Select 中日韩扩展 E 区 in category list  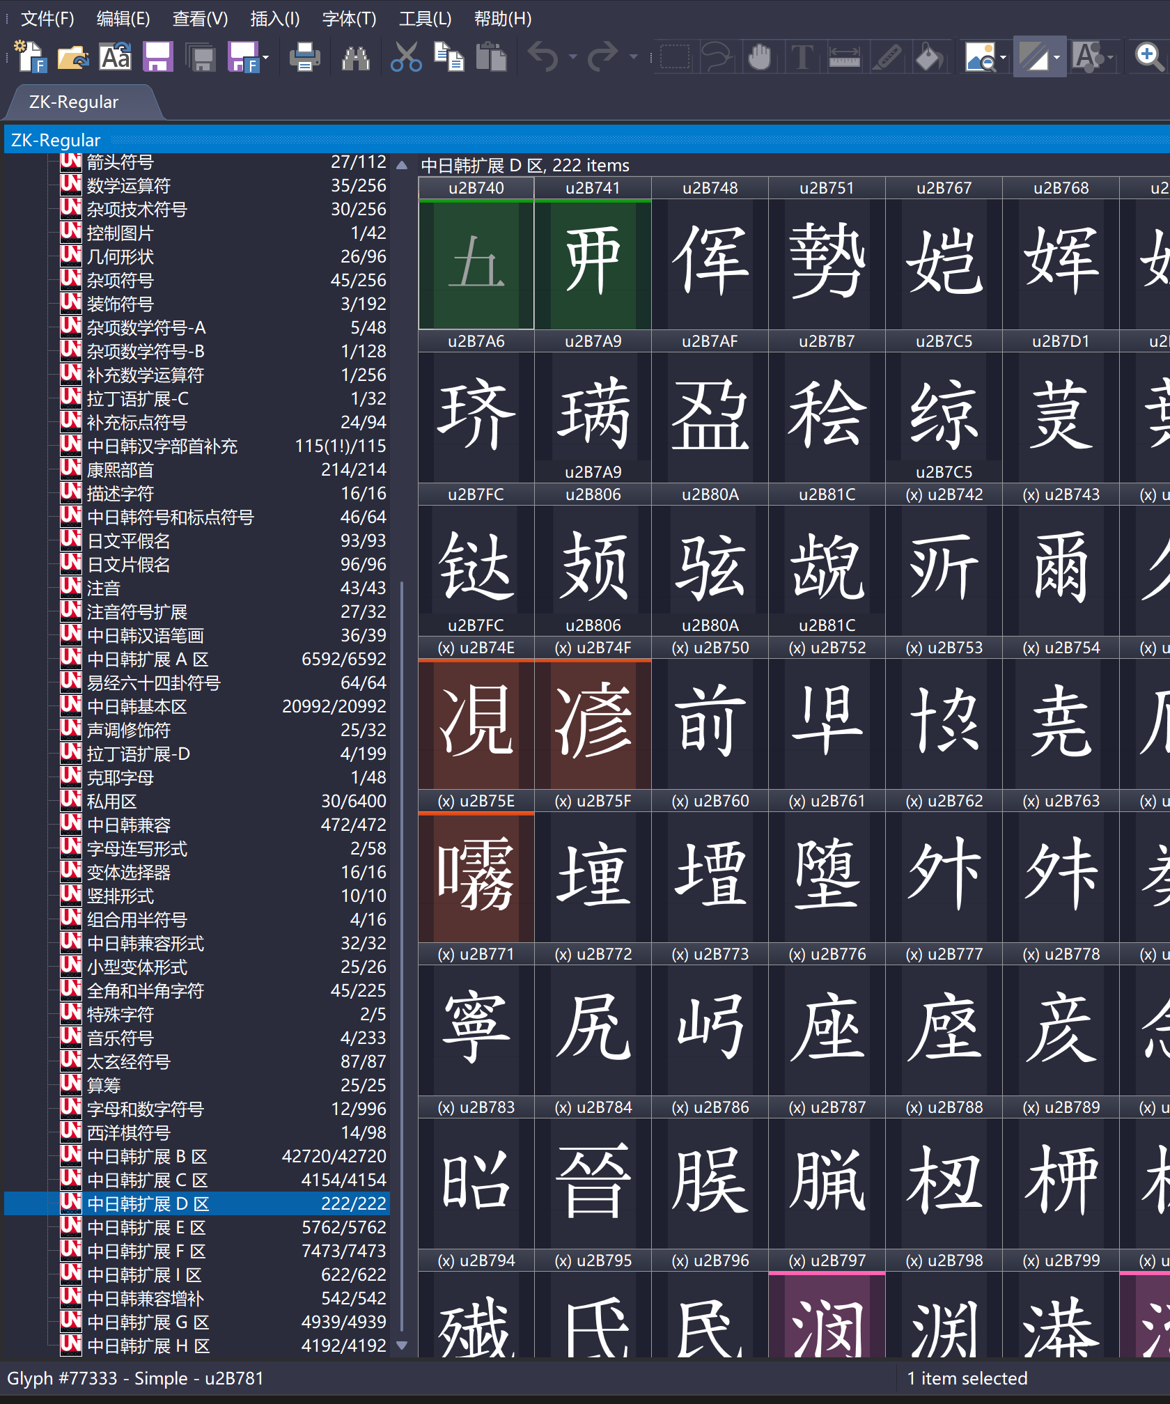coord(146,1227)
